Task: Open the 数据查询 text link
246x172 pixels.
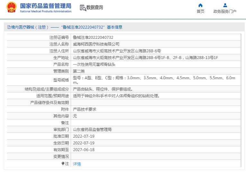Action: pos(95,7)
